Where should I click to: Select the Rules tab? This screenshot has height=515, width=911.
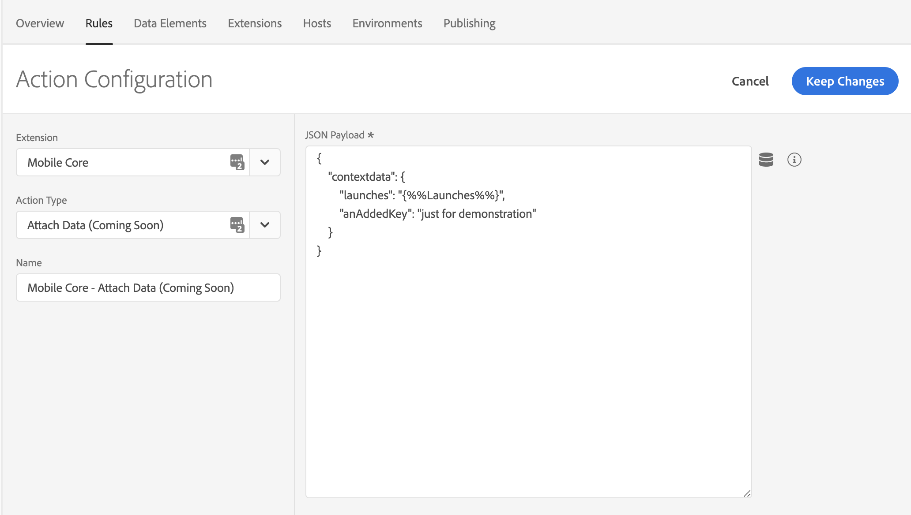[x=99, y=23]
